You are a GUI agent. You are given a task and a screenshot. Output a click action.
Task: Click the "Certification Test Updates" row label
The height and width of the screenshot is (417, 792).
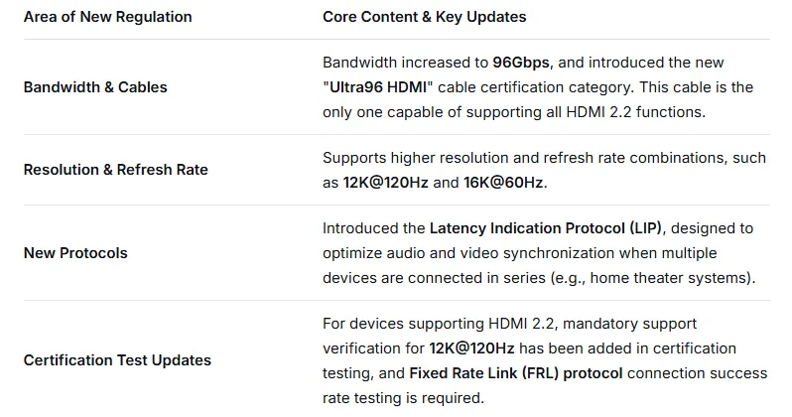point(117,359)
